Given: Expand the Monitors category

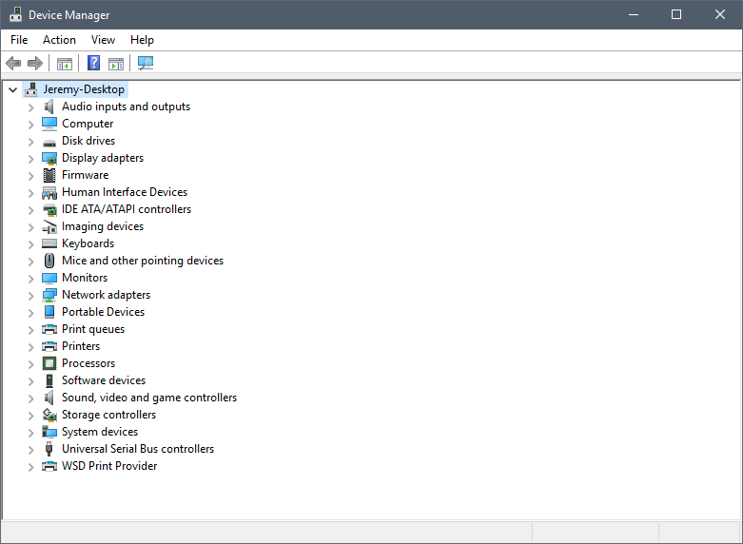Looking at the screenshot, I should 30,279.
